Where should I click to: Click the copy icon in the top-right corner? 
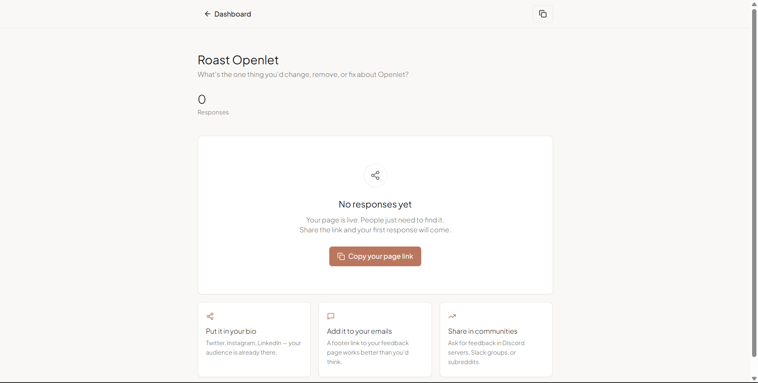[x=543, y=14]
